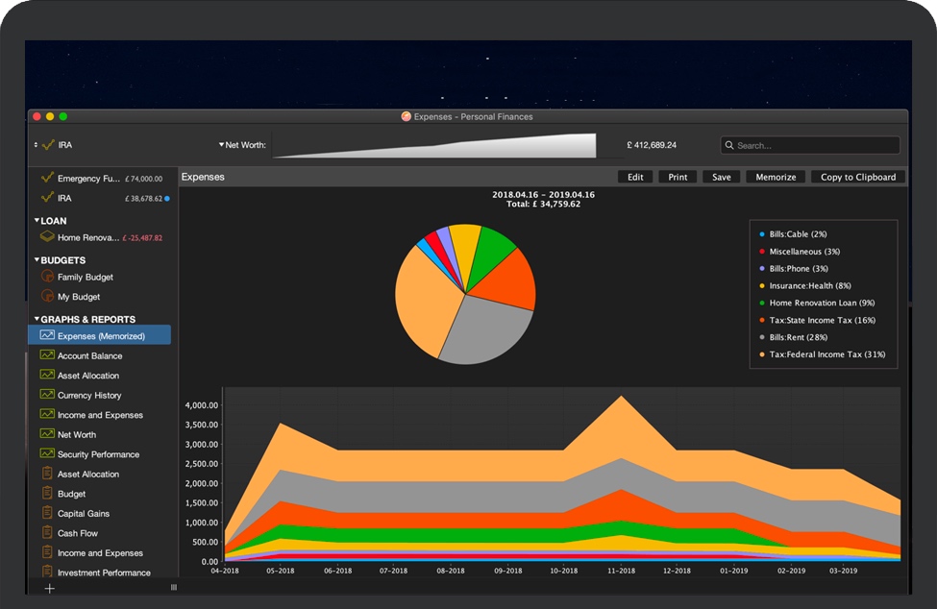The image size is (937, 609).
Task: Click the Capital Gains report icon
Action: (47, 513)
